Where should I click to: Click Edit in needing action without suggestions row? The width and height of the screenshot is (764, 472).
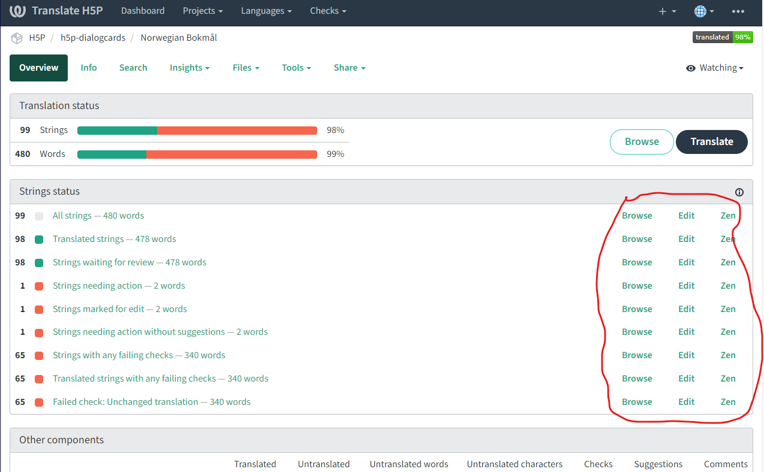pos(687,332)
